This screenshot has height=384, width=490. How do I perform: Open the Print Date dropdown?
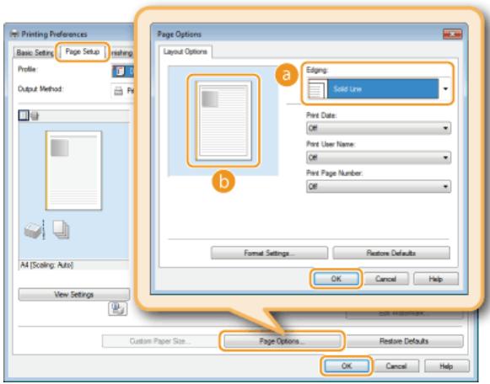point(379,128)
